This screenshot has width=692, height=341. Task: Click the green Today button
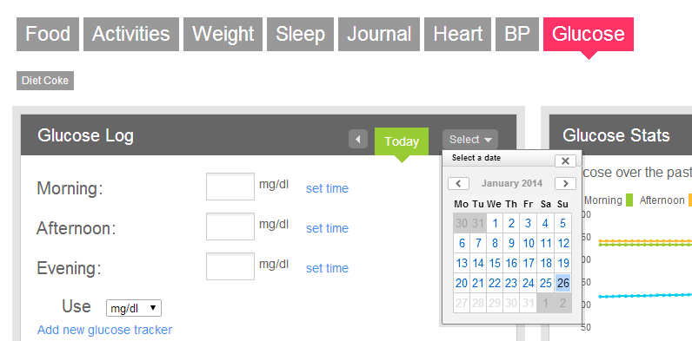402,141
